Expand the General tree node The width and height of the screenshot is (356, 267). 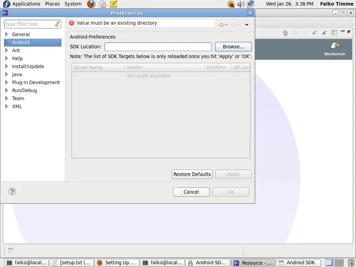tap(7, 34)
